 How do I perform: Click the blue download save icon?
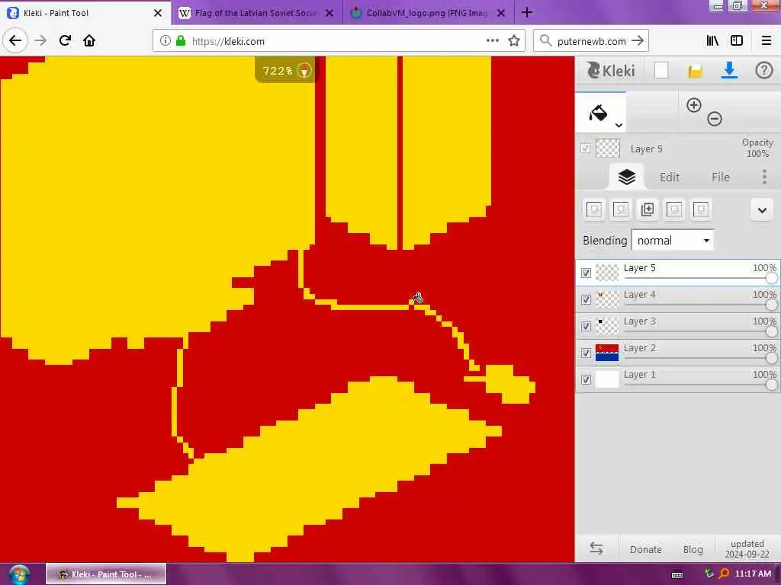pyautogui.click(x=729, y=71)
